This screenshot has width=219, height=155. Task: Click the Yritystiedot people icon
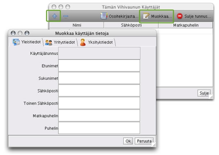(x=48, y=42)
